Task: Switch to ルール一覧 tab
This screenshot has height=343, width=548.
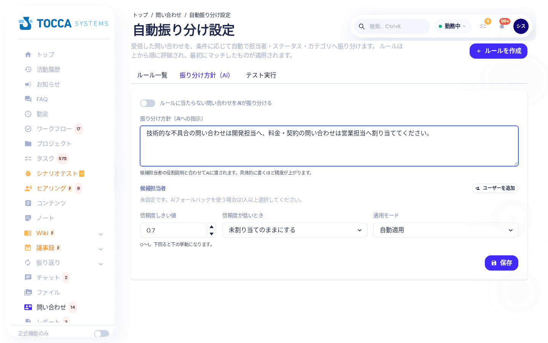Action: 152,75
